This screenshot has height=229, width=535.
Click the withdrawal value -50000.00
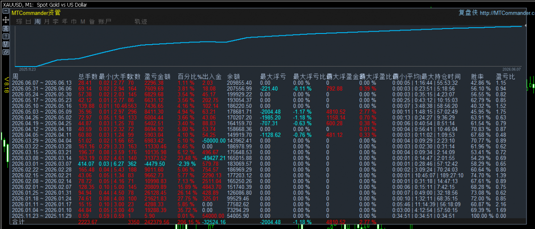coord(214,141)
